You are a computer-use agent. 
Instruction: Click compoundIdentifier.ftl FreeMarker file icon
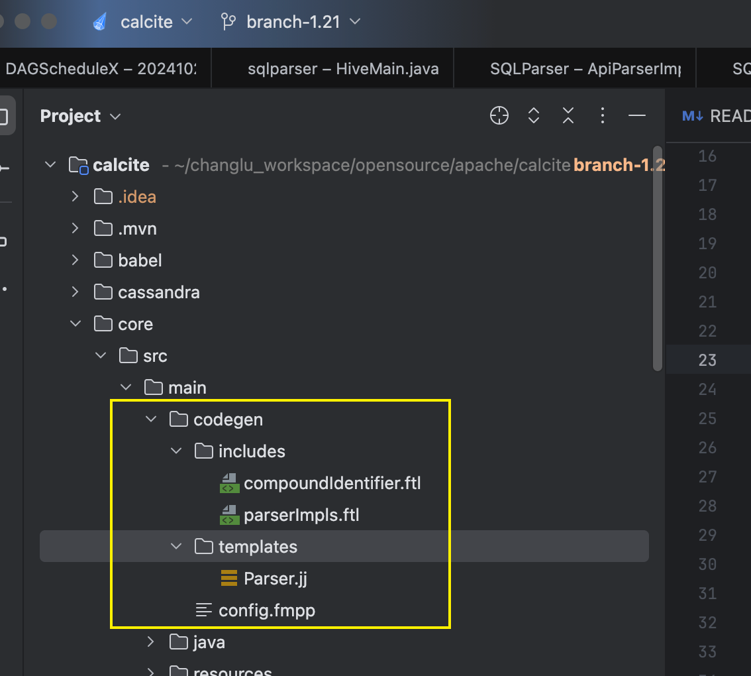click(x=229, y=483)
